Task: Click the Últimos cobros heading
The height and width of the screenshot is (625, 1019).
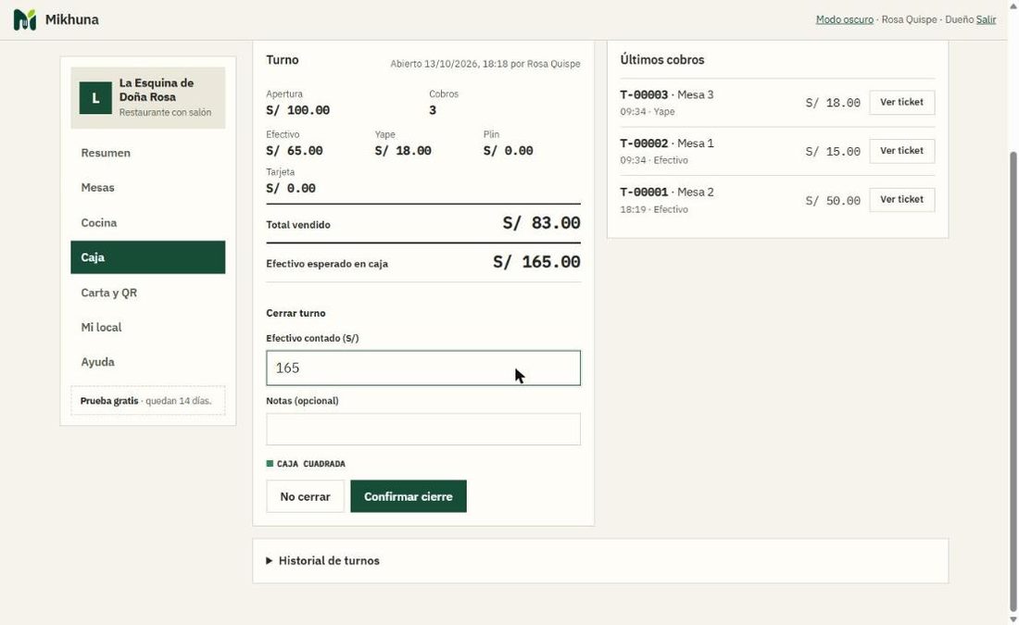Action: click(x=662, y=60)
